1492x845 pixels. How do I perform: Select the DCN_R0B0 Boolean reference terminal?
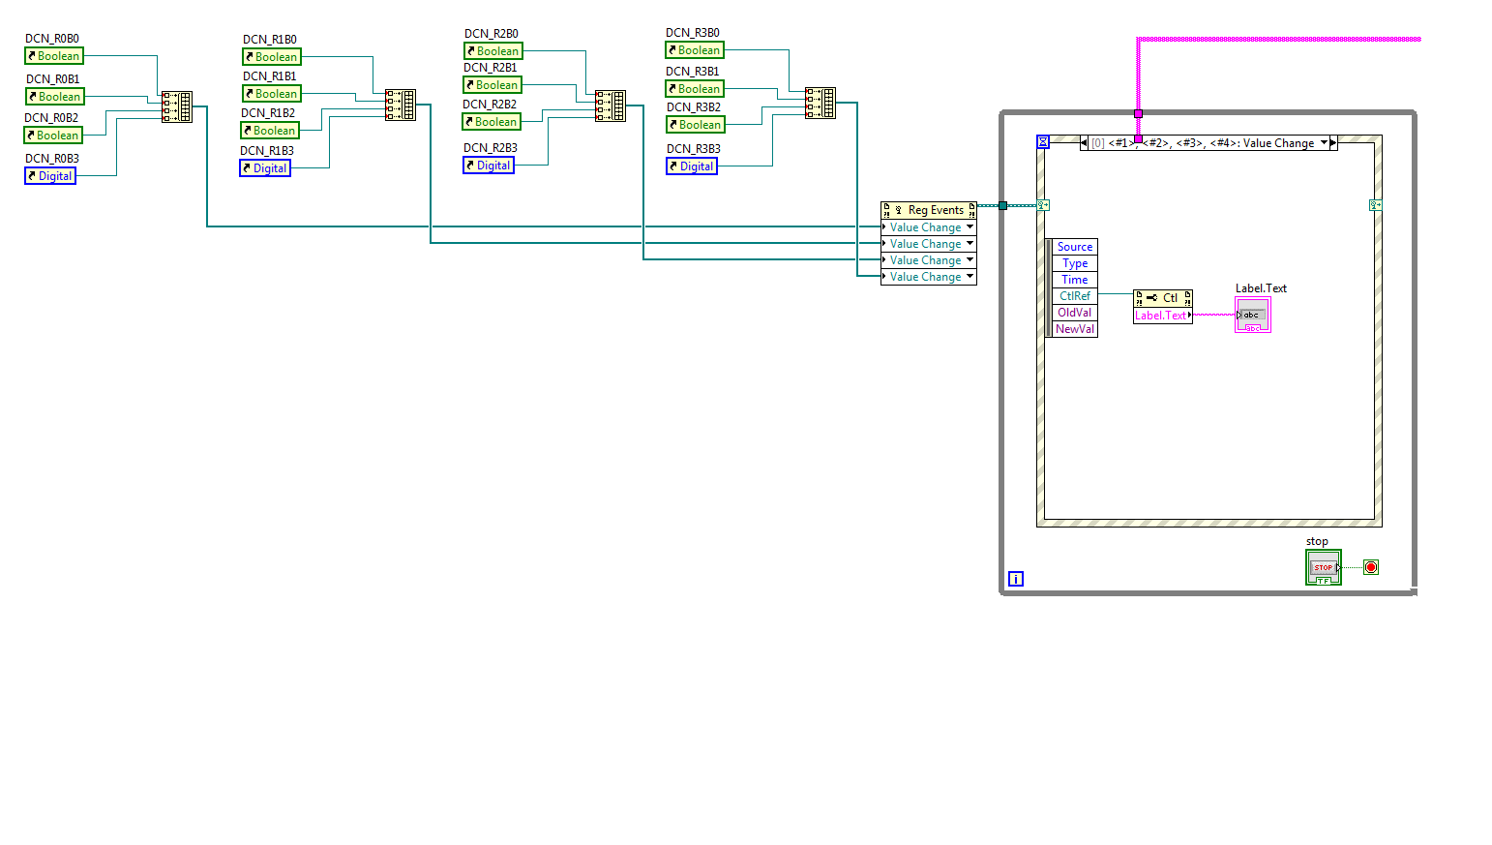pos(54,56)
